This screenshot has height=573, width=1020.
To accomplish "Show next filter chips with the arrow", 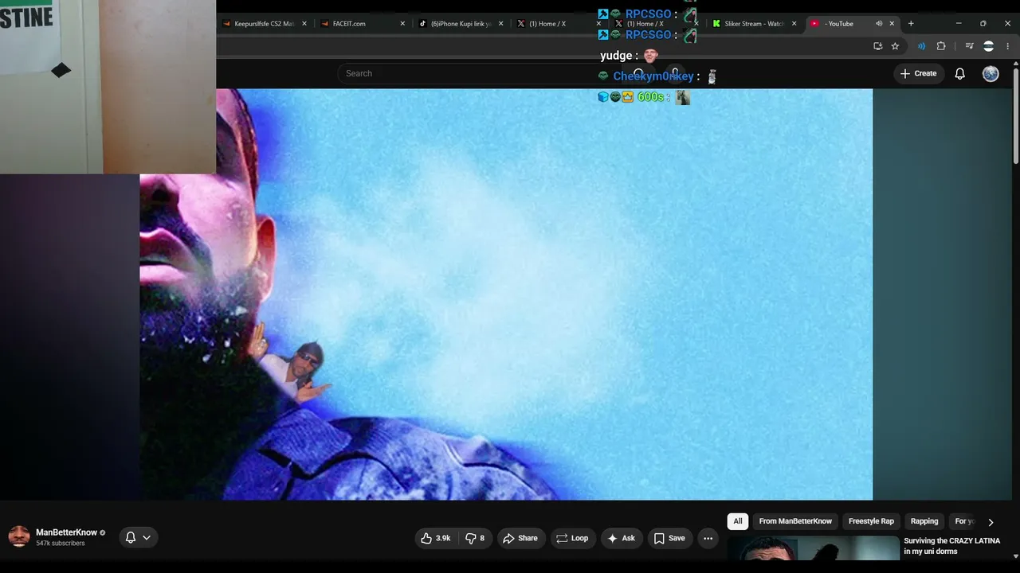I will point(991,522).
